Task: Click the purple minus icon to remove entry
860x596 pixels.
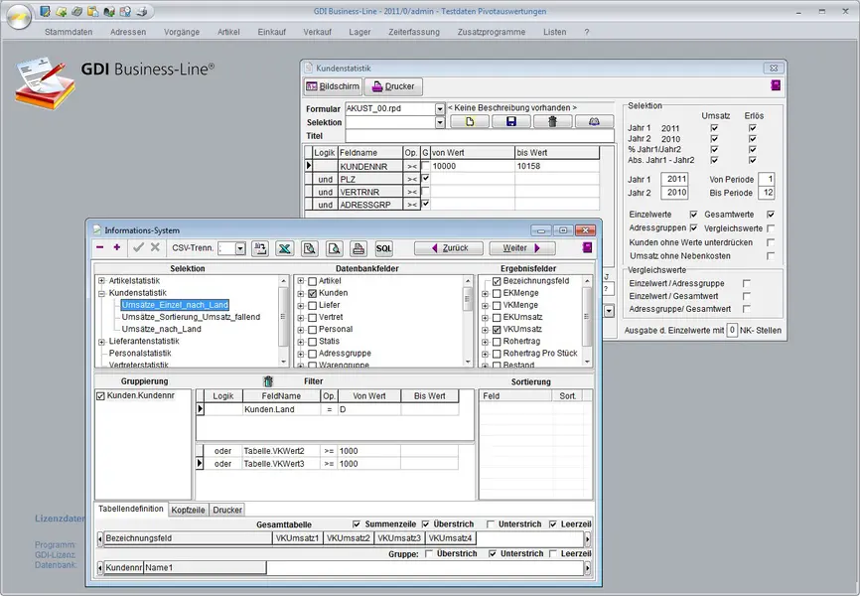Action: 100,247
